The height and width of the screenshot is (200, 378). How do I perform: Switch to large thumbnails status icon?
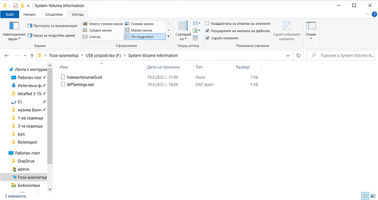(372, 196)
